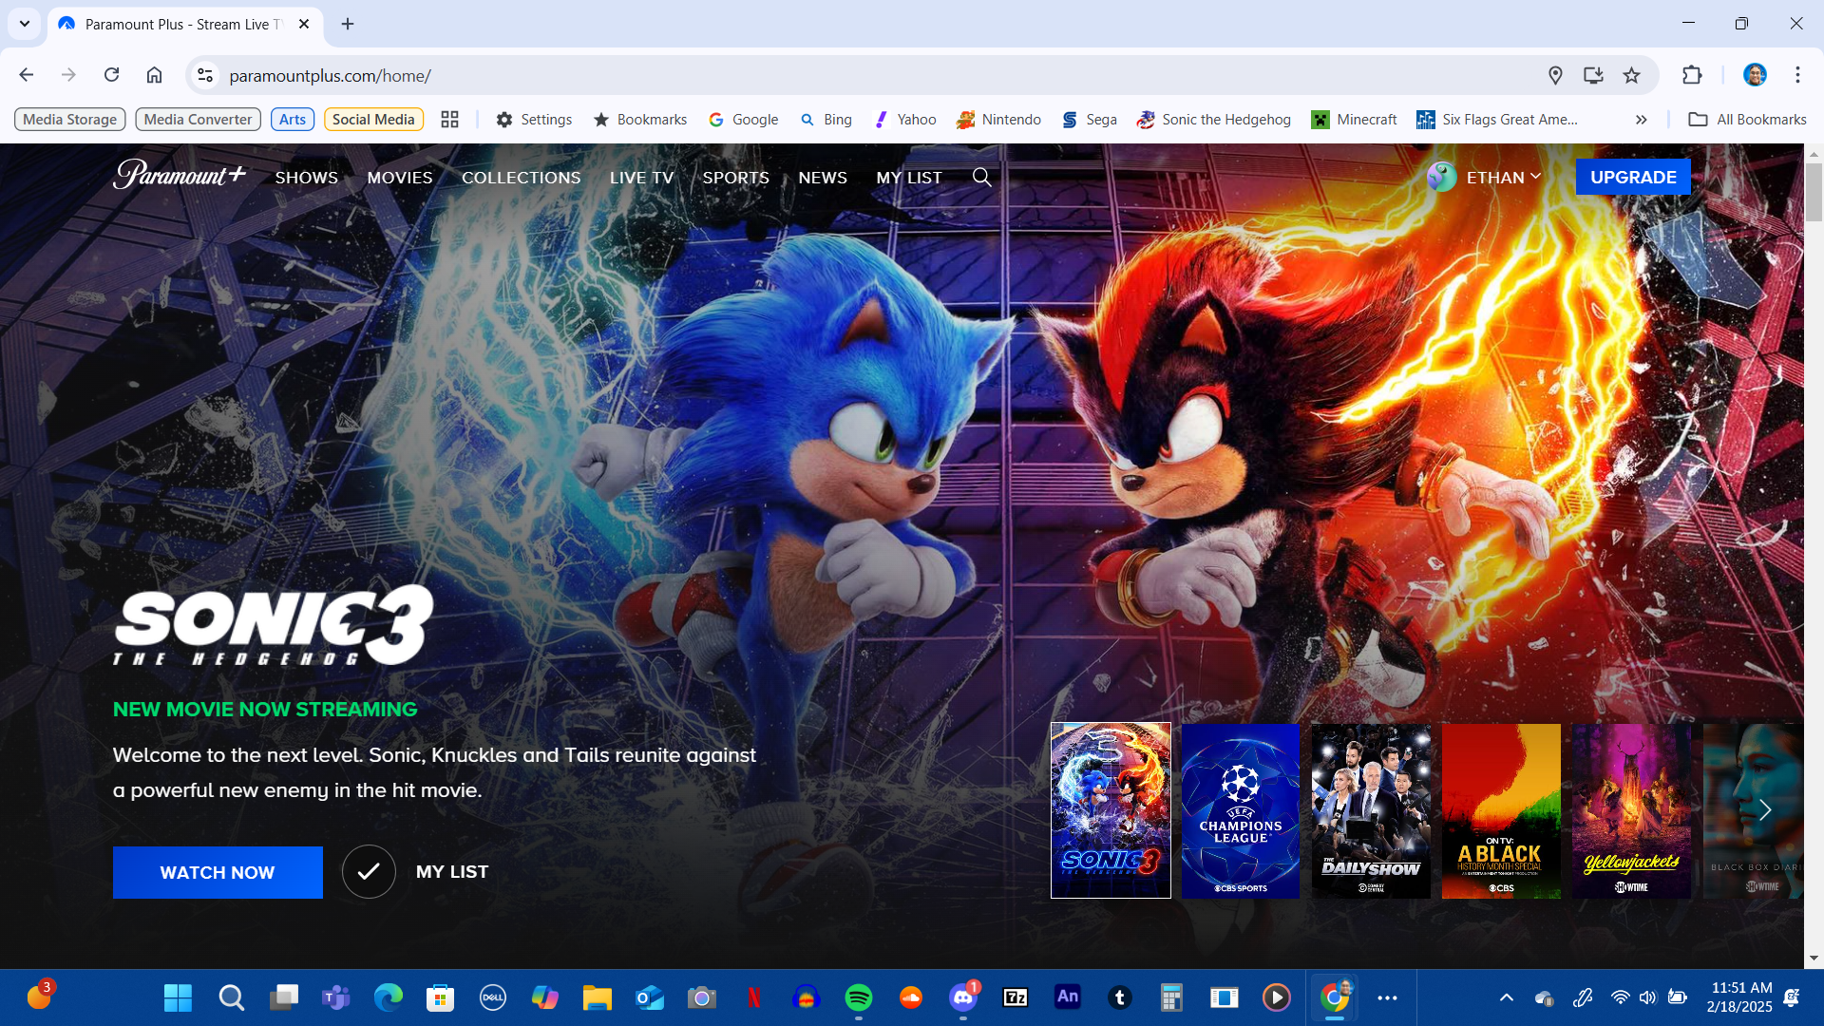Go to Live TV
1824x1026 pixels.
(641, 178)
